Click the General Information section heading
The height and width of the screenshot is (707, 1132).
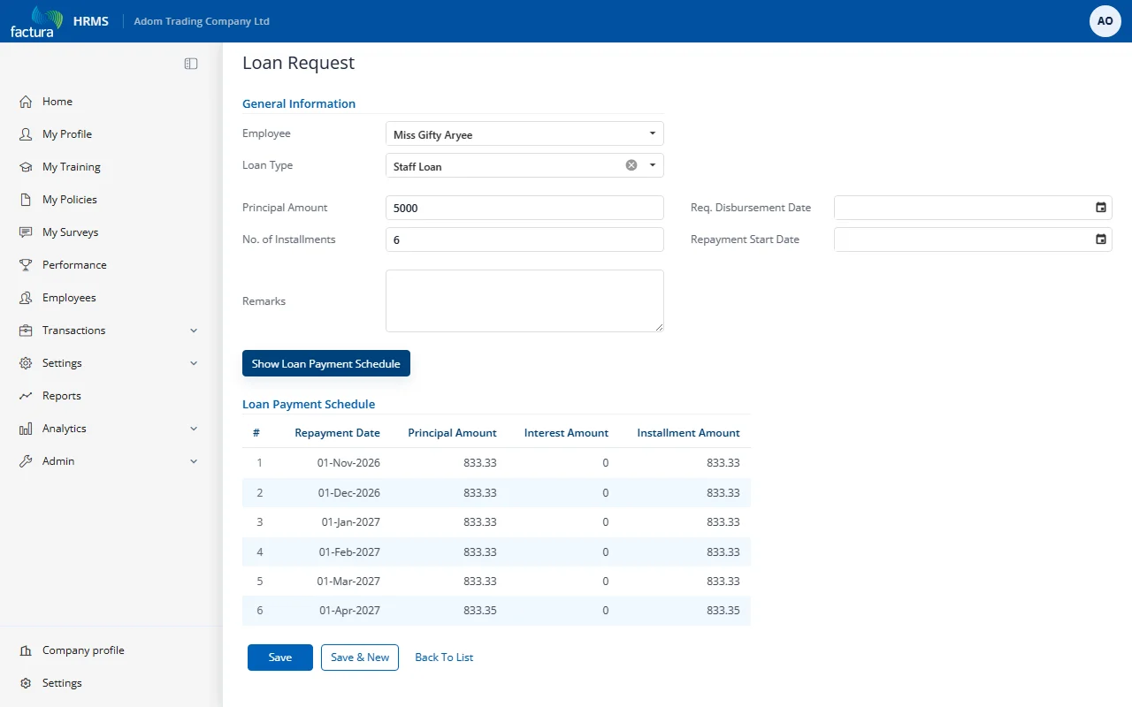299,103
